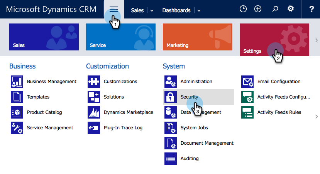Screen dimensions: 320x174
Task: Click the Dynamics Marketplace icon
Action: coord(94,112)
